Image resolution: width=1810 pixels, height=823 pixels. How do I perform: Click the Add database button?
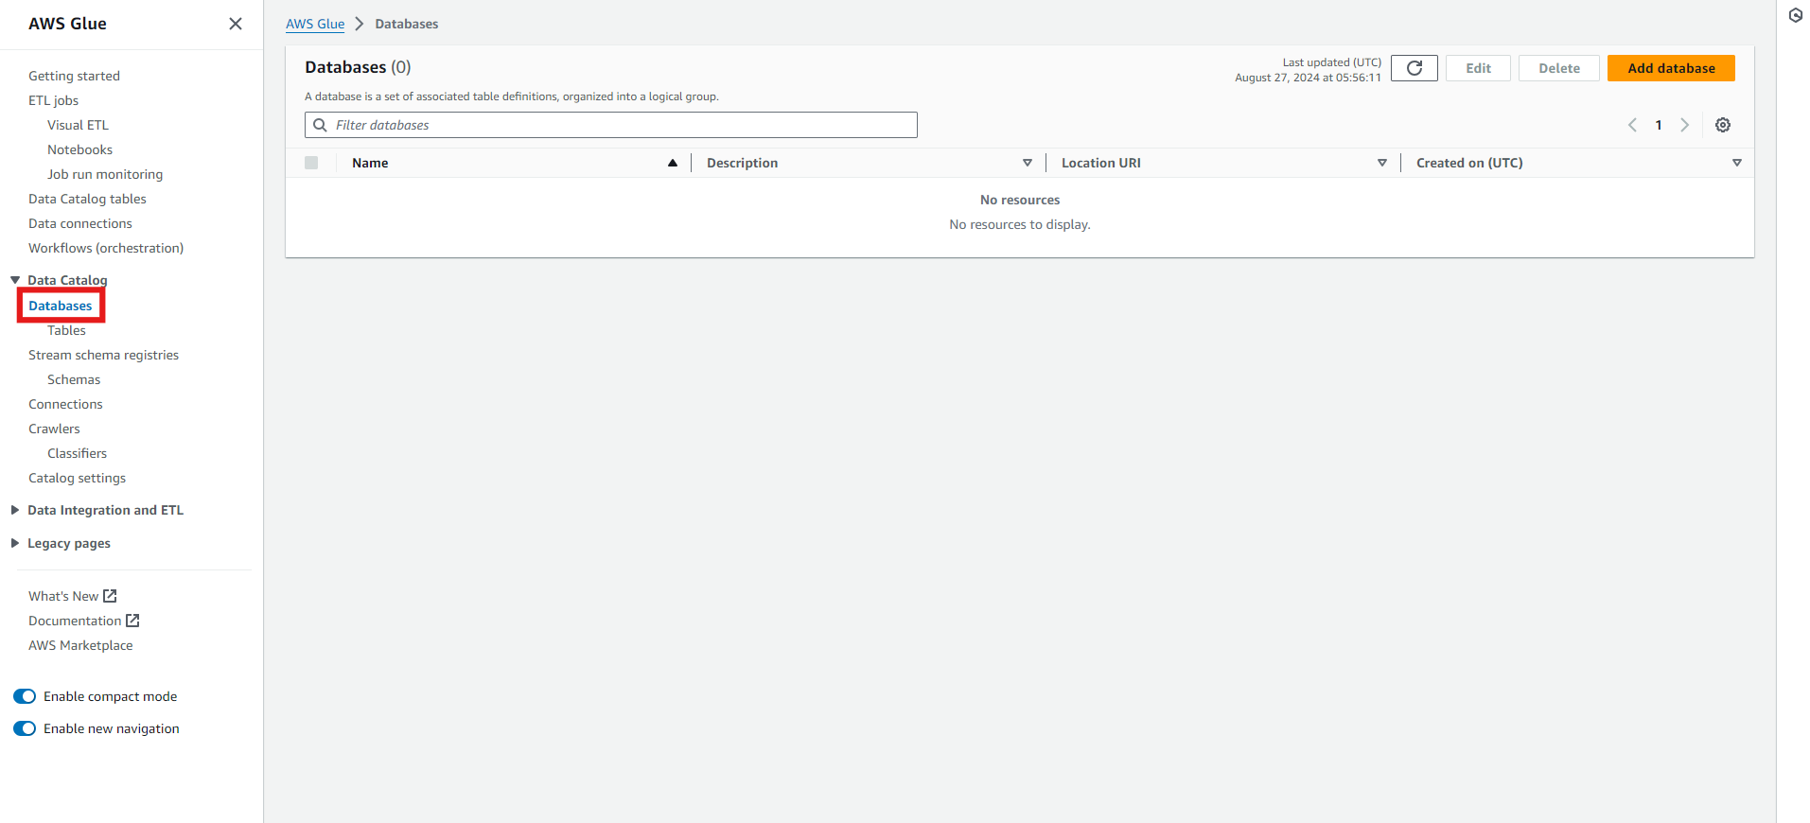point(1671,68)
